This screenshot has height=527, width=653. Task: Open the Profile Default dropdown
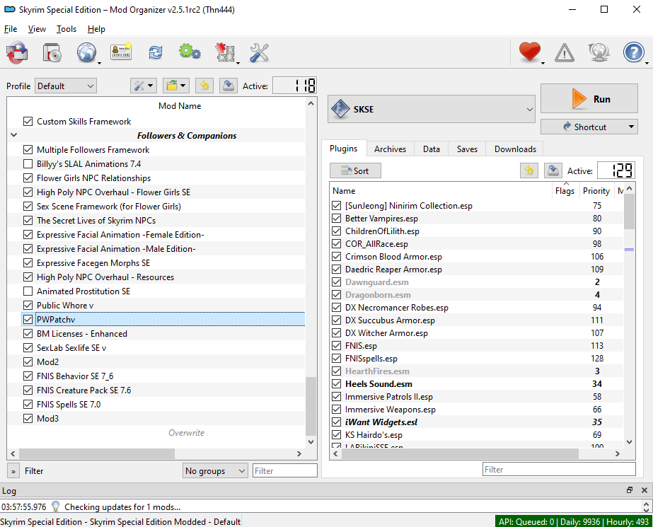65,86
